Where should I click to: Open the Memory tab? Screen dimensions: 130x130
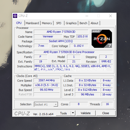(47, 23)
